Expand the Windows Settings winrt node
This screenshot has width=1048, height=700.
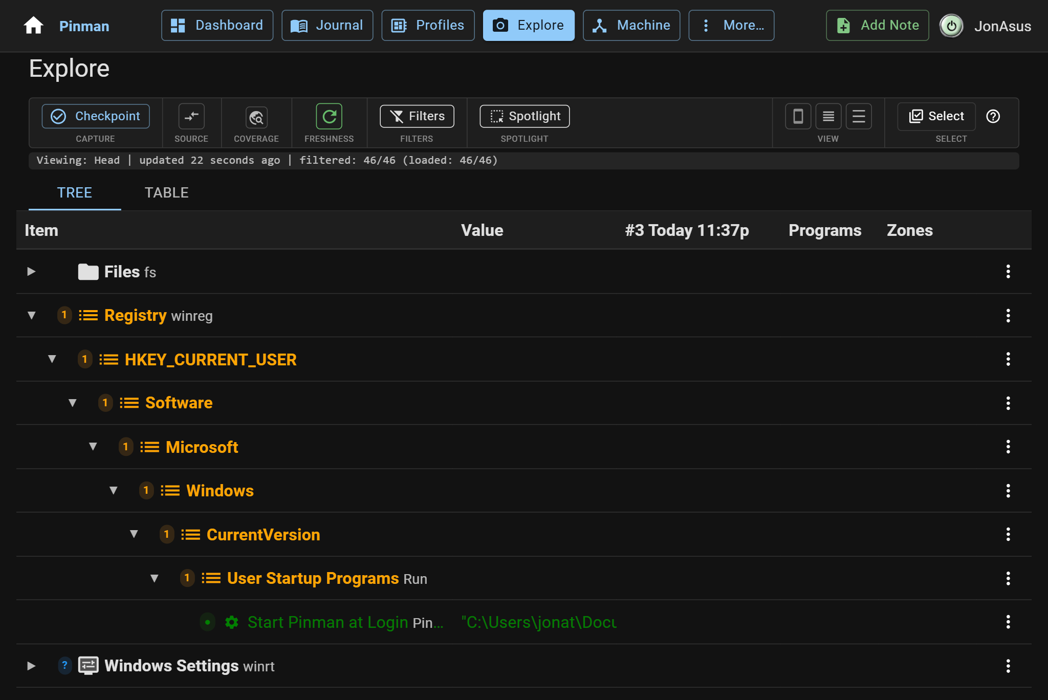(x=31, y=666)
